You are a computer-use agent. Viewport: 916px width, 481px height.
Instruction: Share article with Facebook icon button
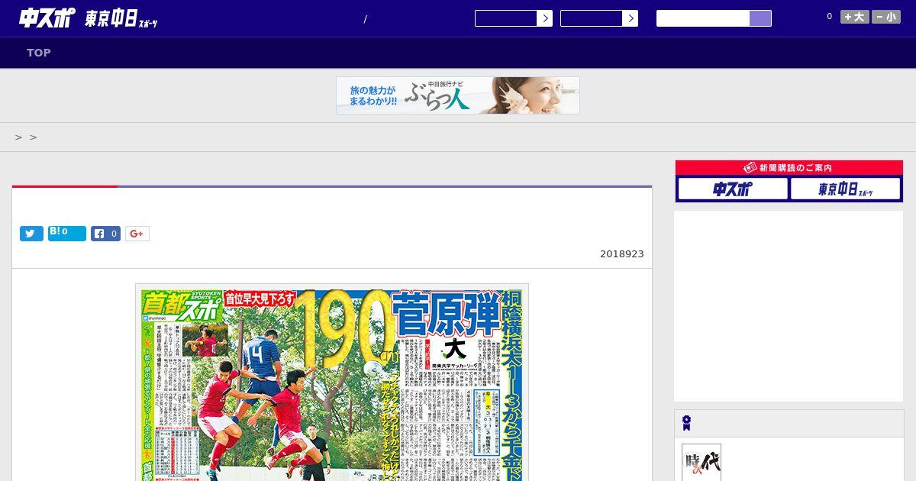point(106,234)
